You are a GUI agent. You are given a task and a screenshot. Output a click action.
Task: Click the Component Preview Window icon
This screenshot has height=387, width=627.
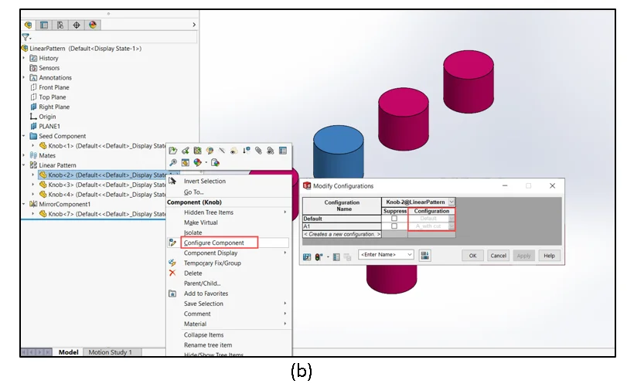[185, 162]
